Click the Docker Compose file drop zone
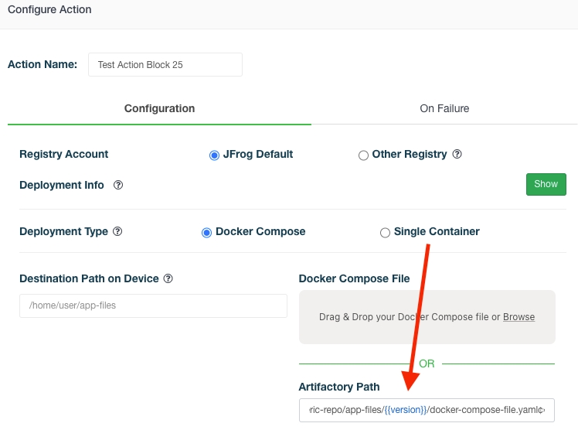The width and height of the screenshot is (578, 430). coord(427,317)
